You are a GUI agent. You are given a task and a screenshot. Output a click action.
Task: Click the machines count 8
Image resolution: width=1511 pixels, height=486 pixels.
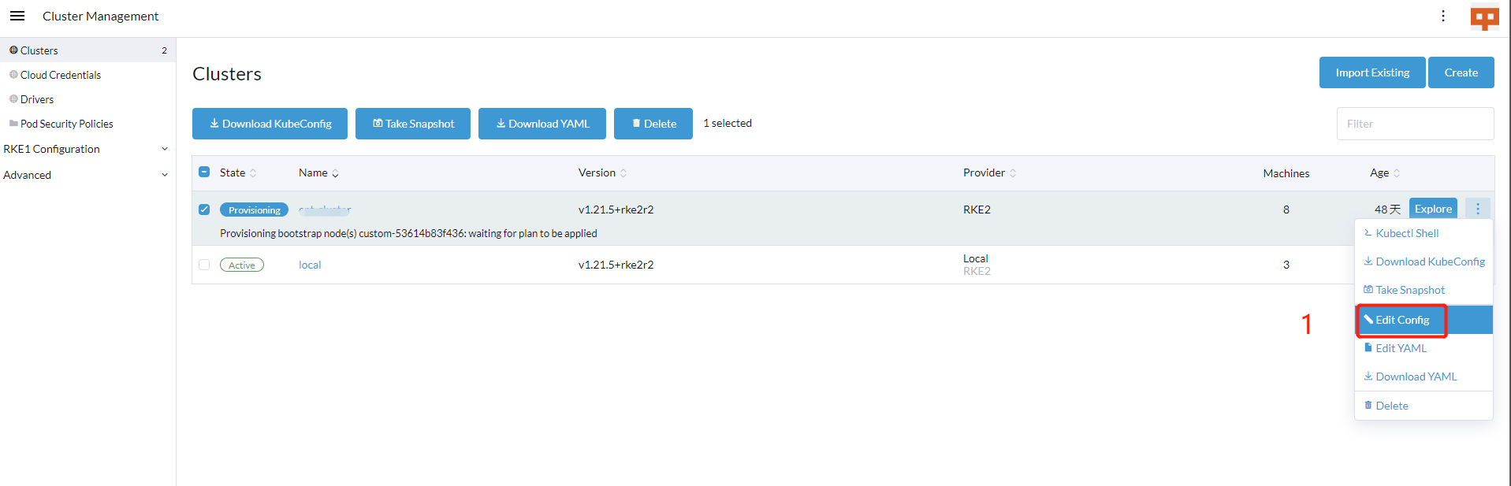pyautogui.click(x=1286, y=210)
